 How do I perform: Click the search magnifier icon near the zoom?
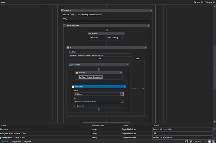coord(191,141)
